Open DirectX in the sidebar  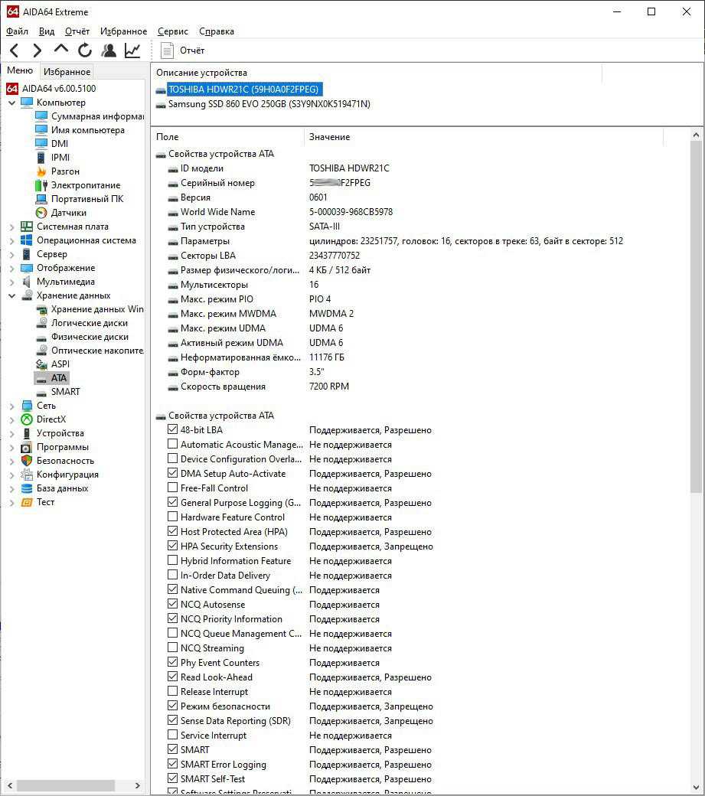[x=51, y=419]
